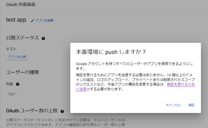Click the アプリを編集 link text
208x128 pixels.
44,21
